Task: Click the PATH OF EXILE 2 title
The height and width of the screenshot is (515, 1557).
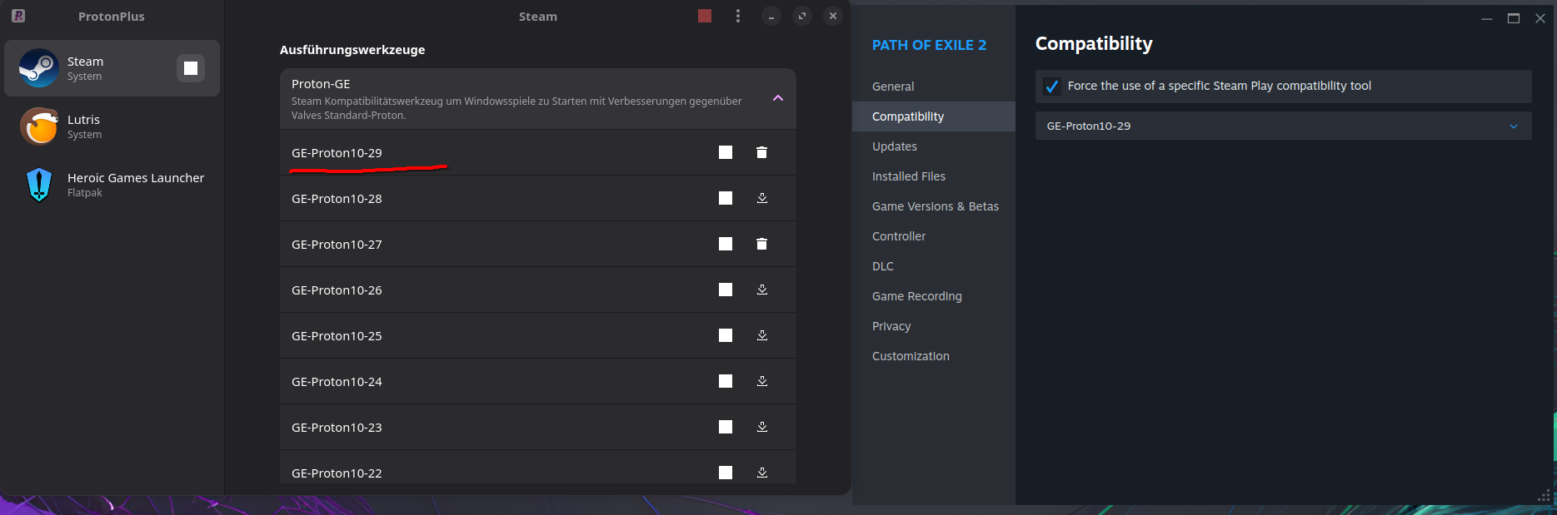Action: coord(929,45)
